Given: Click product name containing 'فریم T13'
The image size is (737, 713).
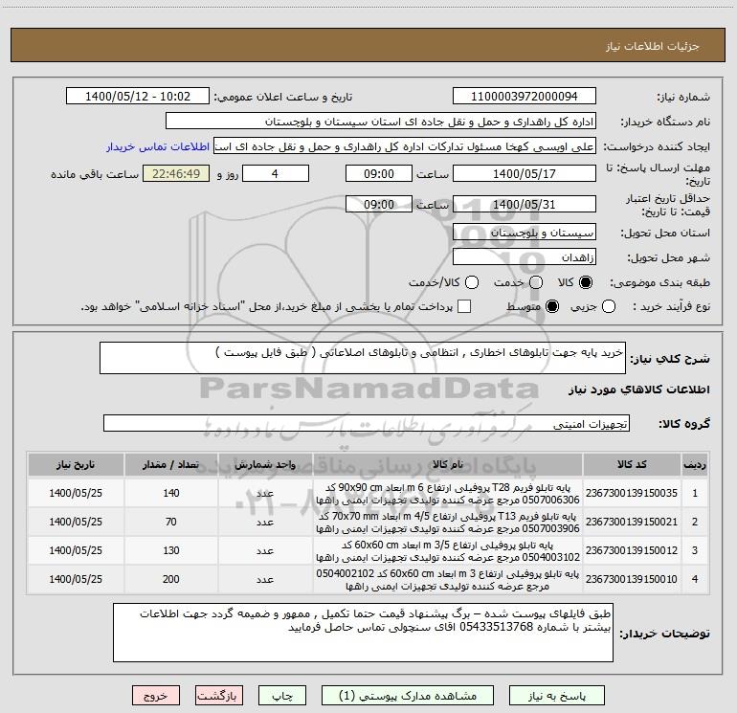Looking at the screenshot, I should pos(448,522).
